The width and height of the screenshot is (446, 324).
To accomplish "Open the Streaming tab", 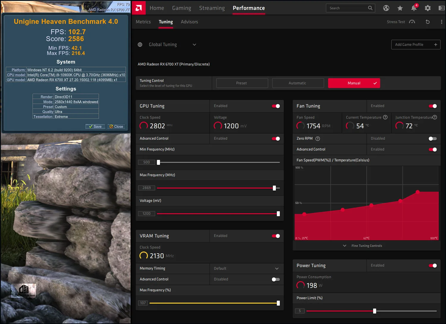I will [x=212, y=8].
